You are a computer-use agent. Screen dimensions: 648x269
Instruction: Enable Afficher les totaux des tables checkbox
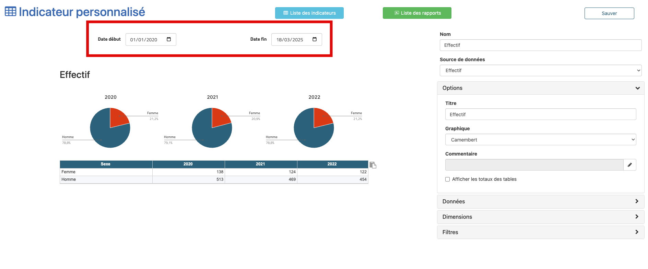point(447,179)
